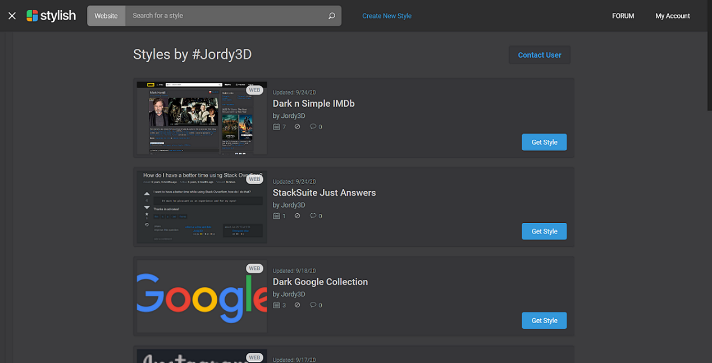
Task: Open the My Account menu
Action: (x=673, y=16)
